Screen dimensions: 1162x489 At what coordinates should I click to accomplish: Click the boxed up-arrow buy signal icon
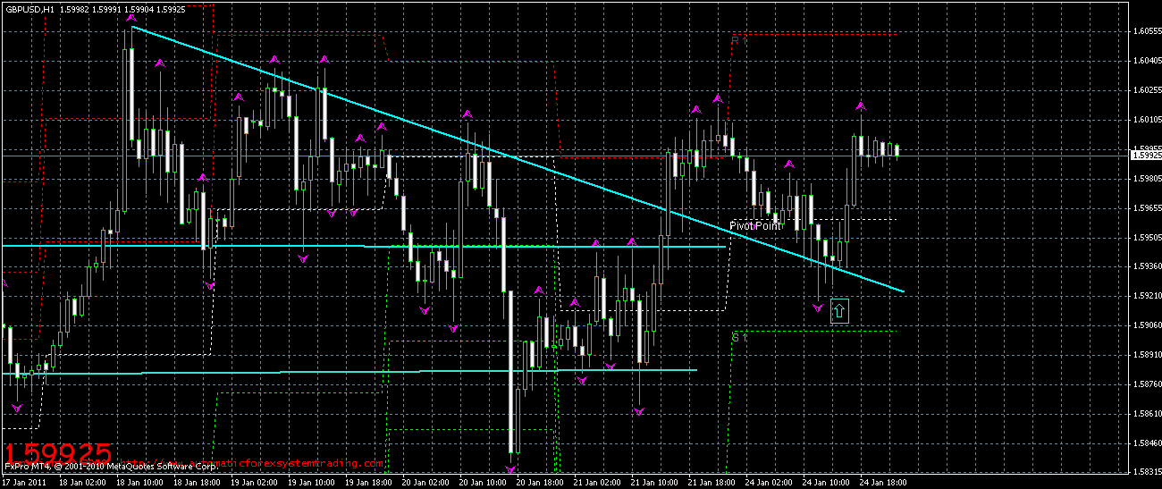[839, 311]
